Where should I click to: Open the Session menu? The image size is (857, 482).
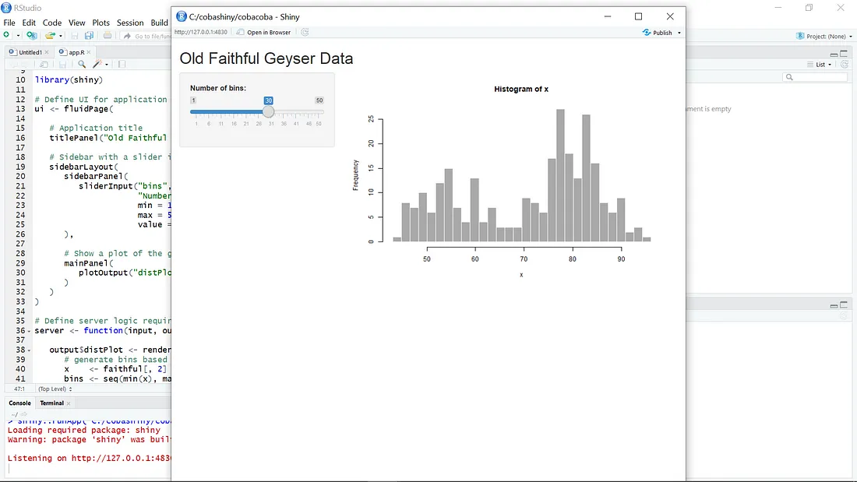pos(130,23)
